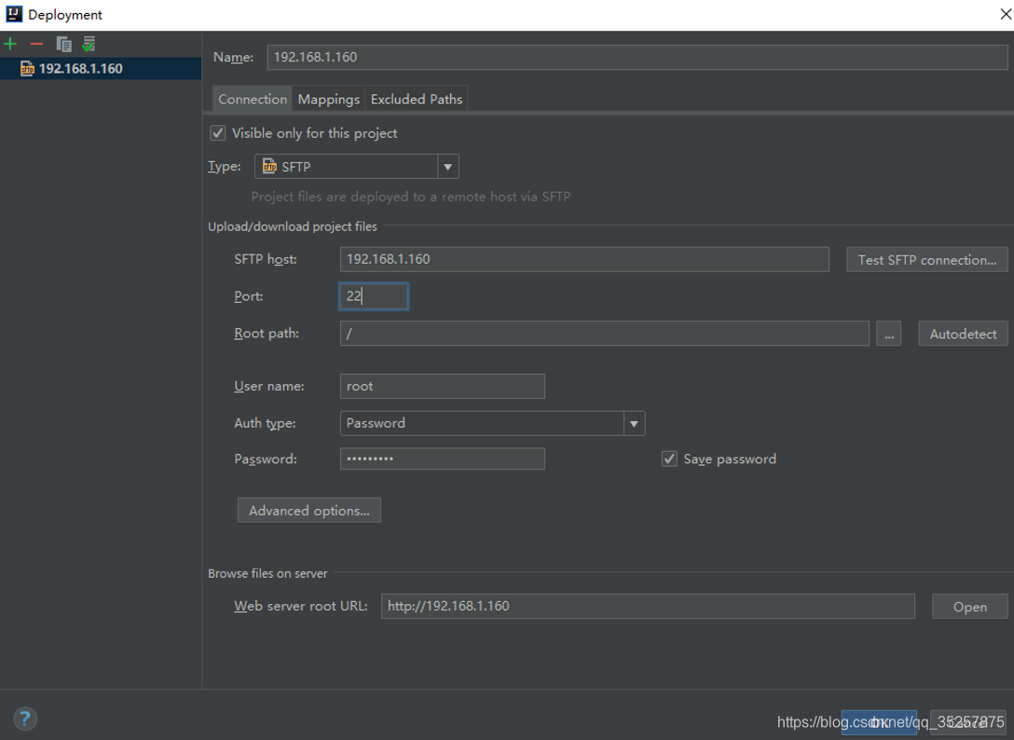The width and height of the screenshot is (1014, 740).
Task: Click Test SFTP connection button
Action: tap(926, 260)
